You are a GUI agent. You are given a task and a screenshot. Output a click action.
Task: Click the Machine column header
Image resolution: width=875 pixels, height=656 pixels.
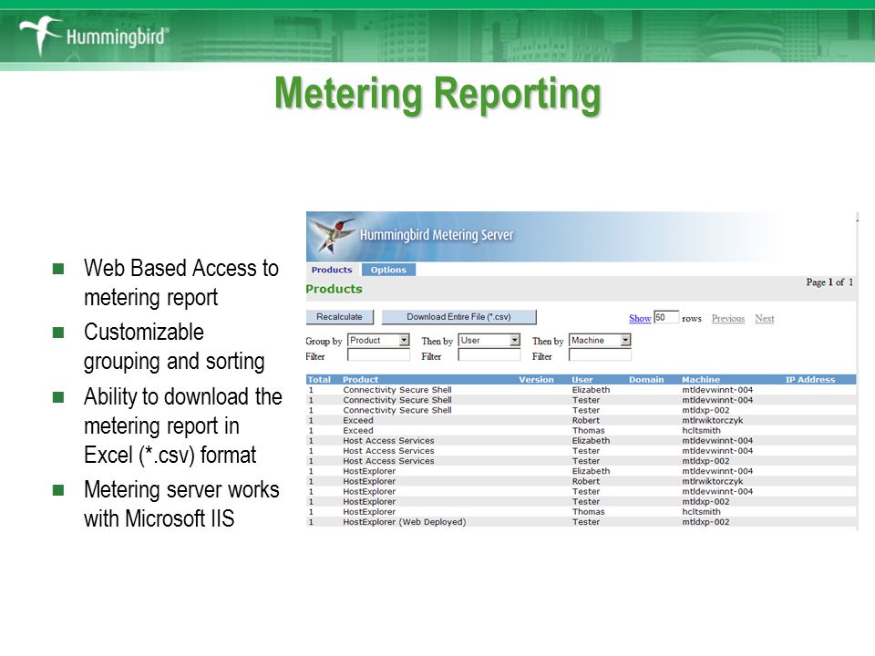pos(701,379)
